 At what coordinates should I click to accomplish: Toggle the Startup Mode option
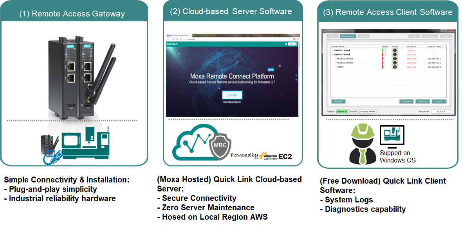tap(368, 112)
